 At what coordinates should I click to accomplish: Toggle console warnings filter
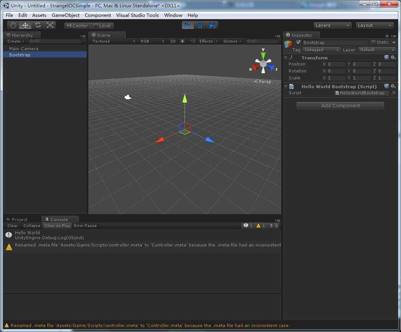(x=261, y=225)
